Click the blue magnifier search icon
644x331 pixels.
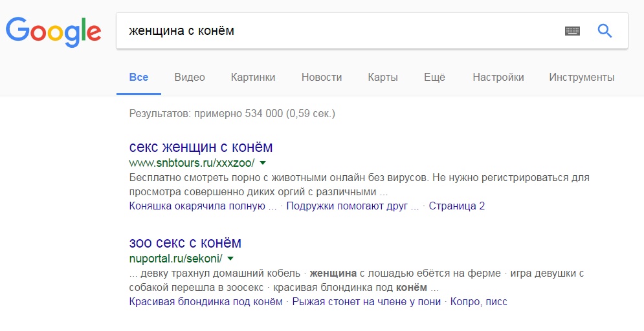[605, 31]
